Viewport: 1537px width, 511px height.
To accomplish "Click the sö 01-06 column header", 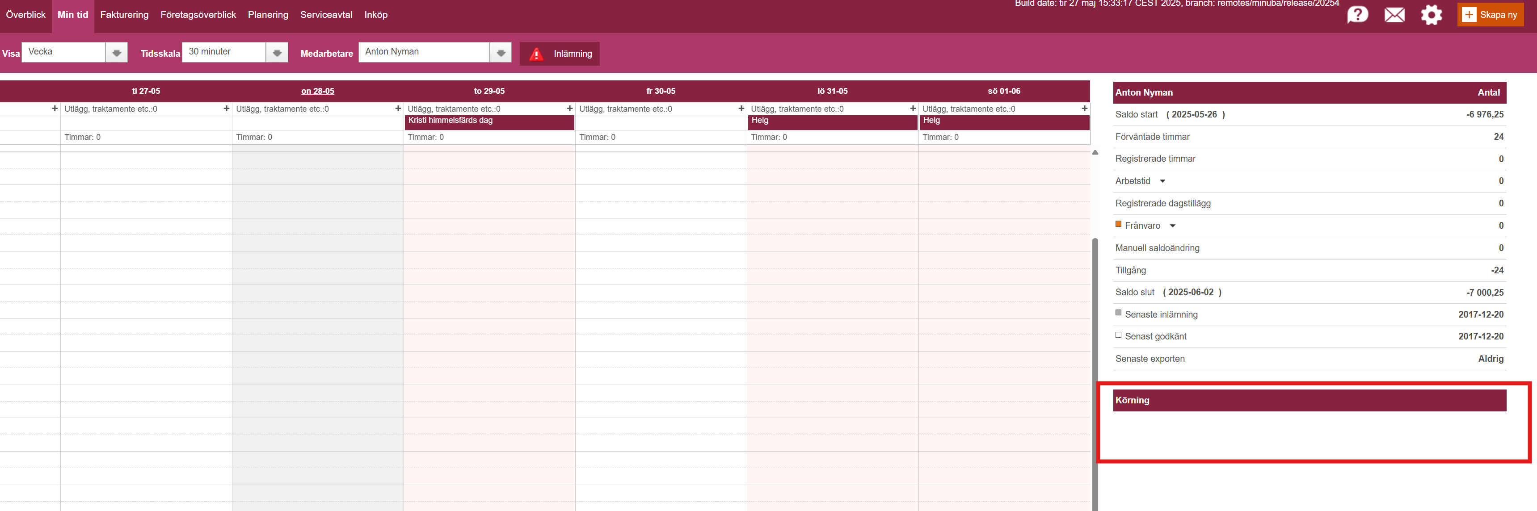I will click(1004, 91).
